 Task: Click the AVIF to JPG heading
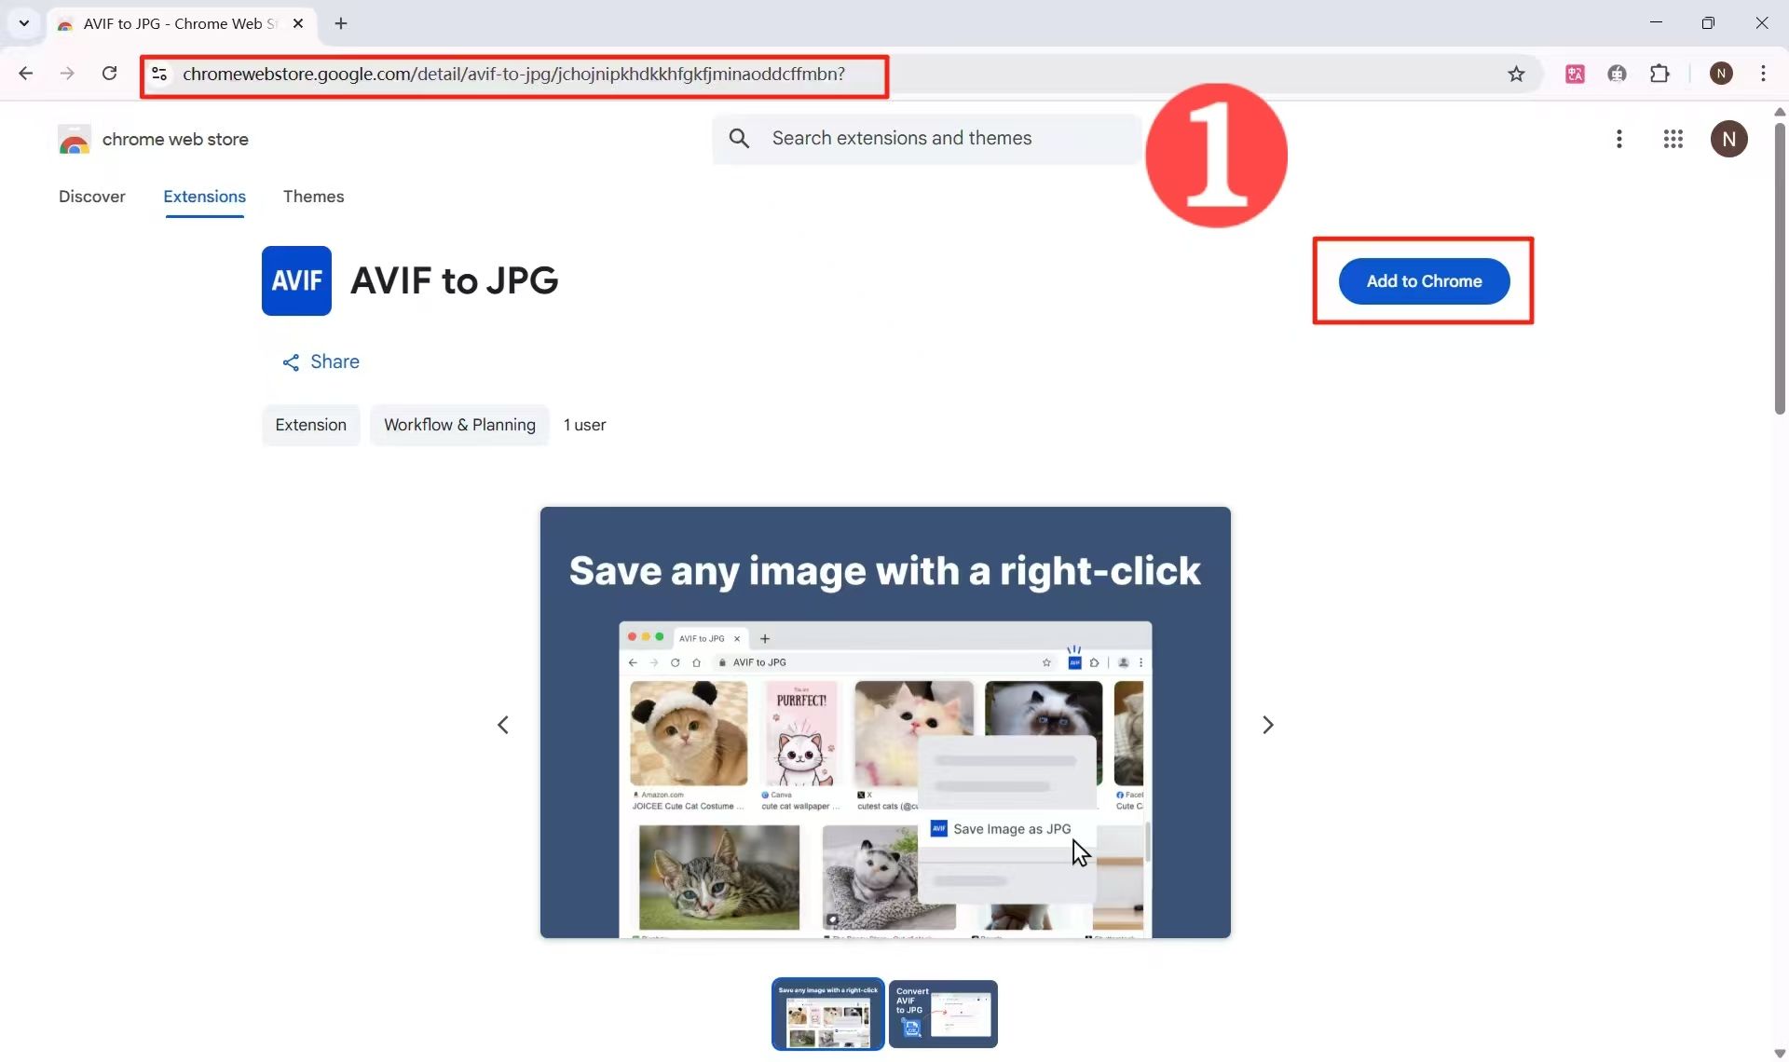[454, 280]
